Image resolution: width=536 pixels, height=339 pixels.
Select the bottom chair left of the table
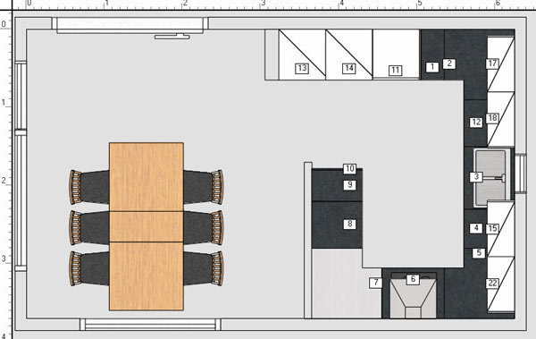pos(89,268)
